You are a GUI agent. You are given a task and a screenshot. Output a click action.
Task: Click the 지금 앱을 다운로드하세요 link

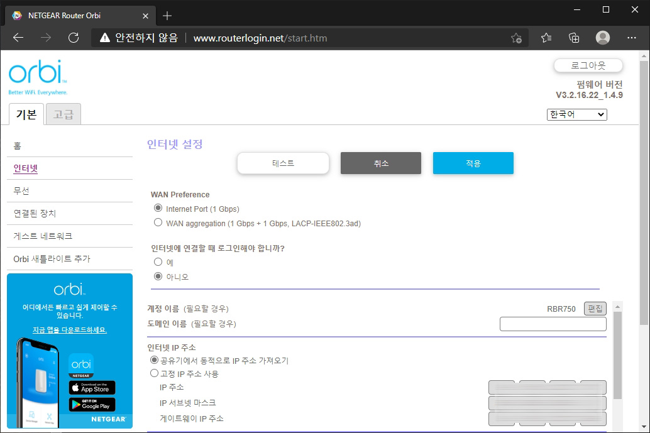[70, 330]
